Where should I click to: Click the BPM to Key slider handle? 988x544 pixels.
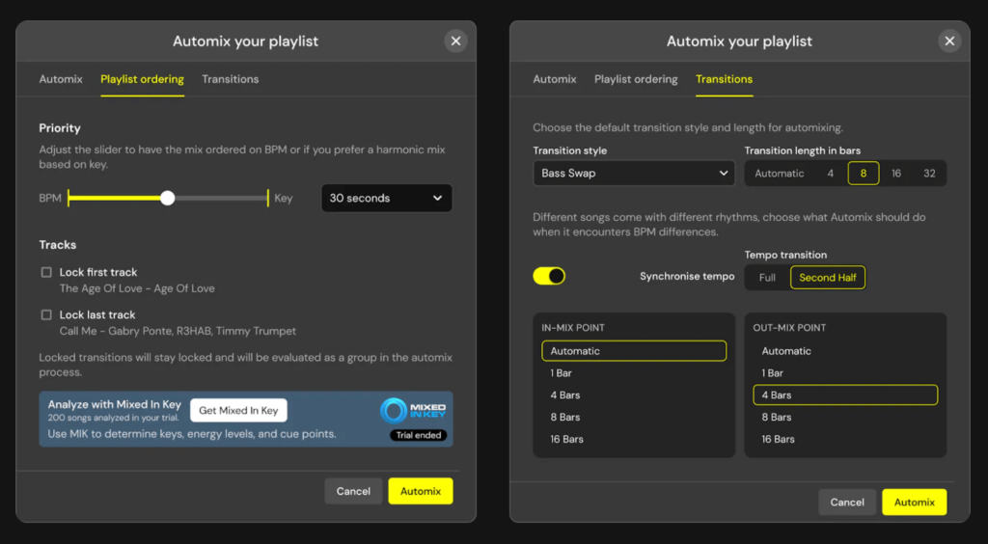click(167, 199)
